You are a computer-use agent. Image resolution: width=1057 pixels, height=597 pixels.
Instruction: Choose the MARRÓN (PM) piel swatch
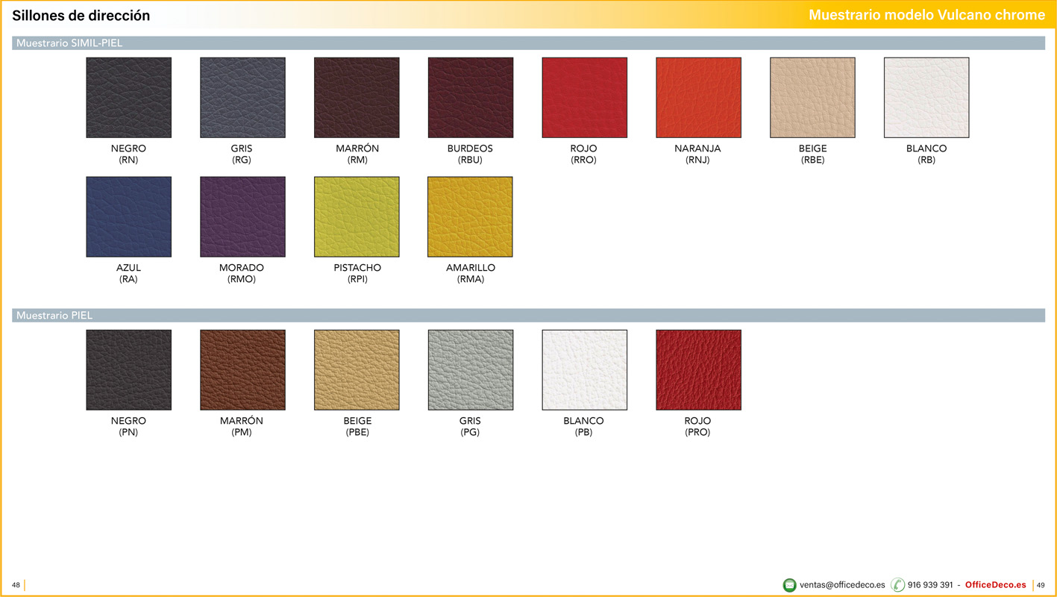pyautogui.click(x=242, y=370)
